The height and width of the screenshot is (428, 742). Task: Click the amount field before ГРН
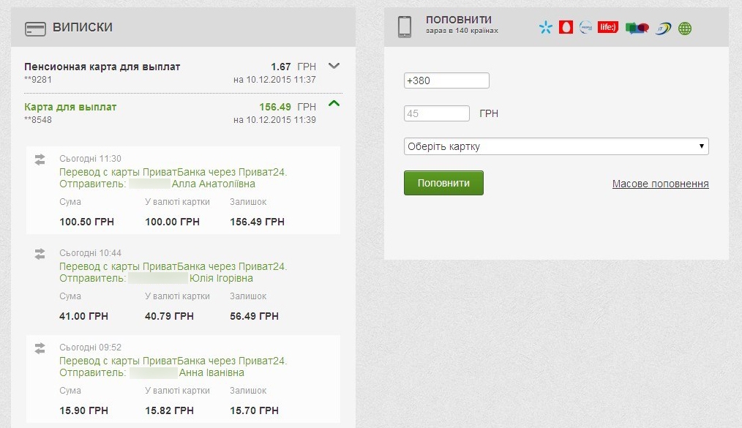(436, 113)
